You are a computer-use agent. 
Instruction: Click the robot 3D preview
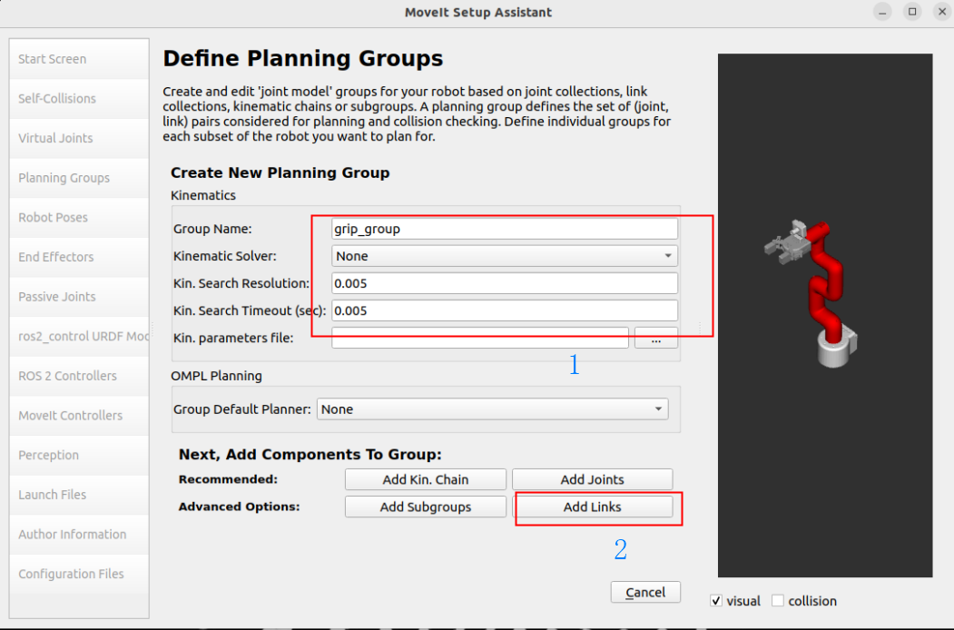[x=825, y=315]
